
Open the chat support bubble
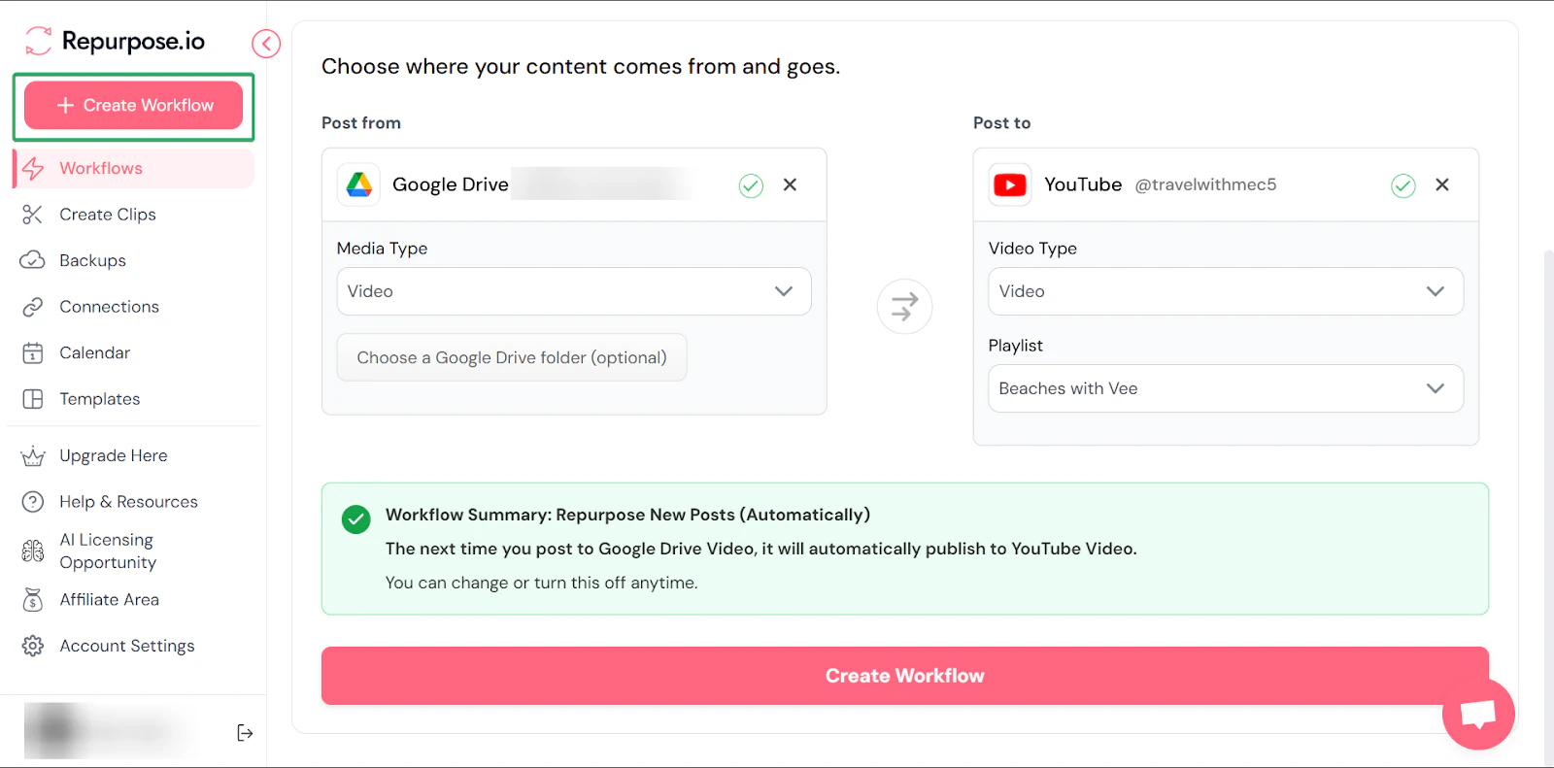[1478, 714]
